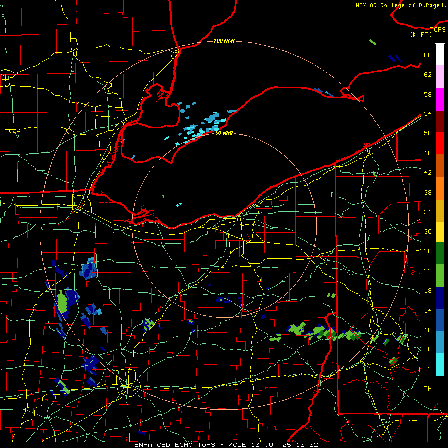Click the TH legend label
The height and width of the screenshot is (448, 448).
click(x=428, y=388)
